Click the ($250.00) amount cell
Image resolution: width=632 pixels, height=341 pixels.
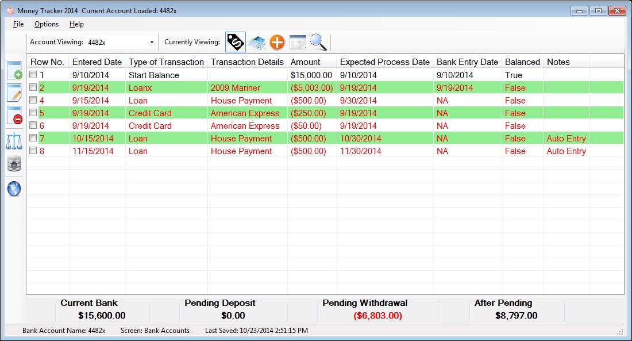tap(308, 113)
